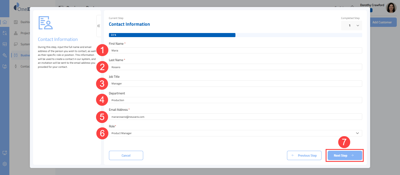Click the Add Customer button
This screenshot has width=400, height=175.
click(382, 22)
